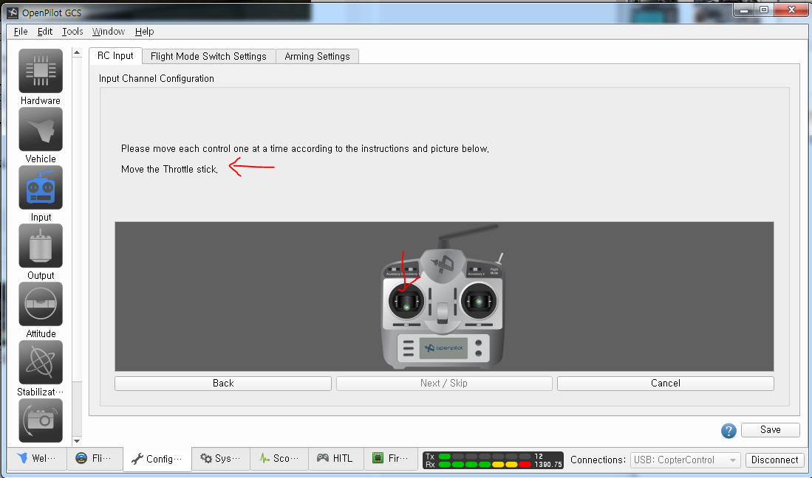
Task: Maximize the OpenPilot GCS window
Action: click(x=764, y=10)
